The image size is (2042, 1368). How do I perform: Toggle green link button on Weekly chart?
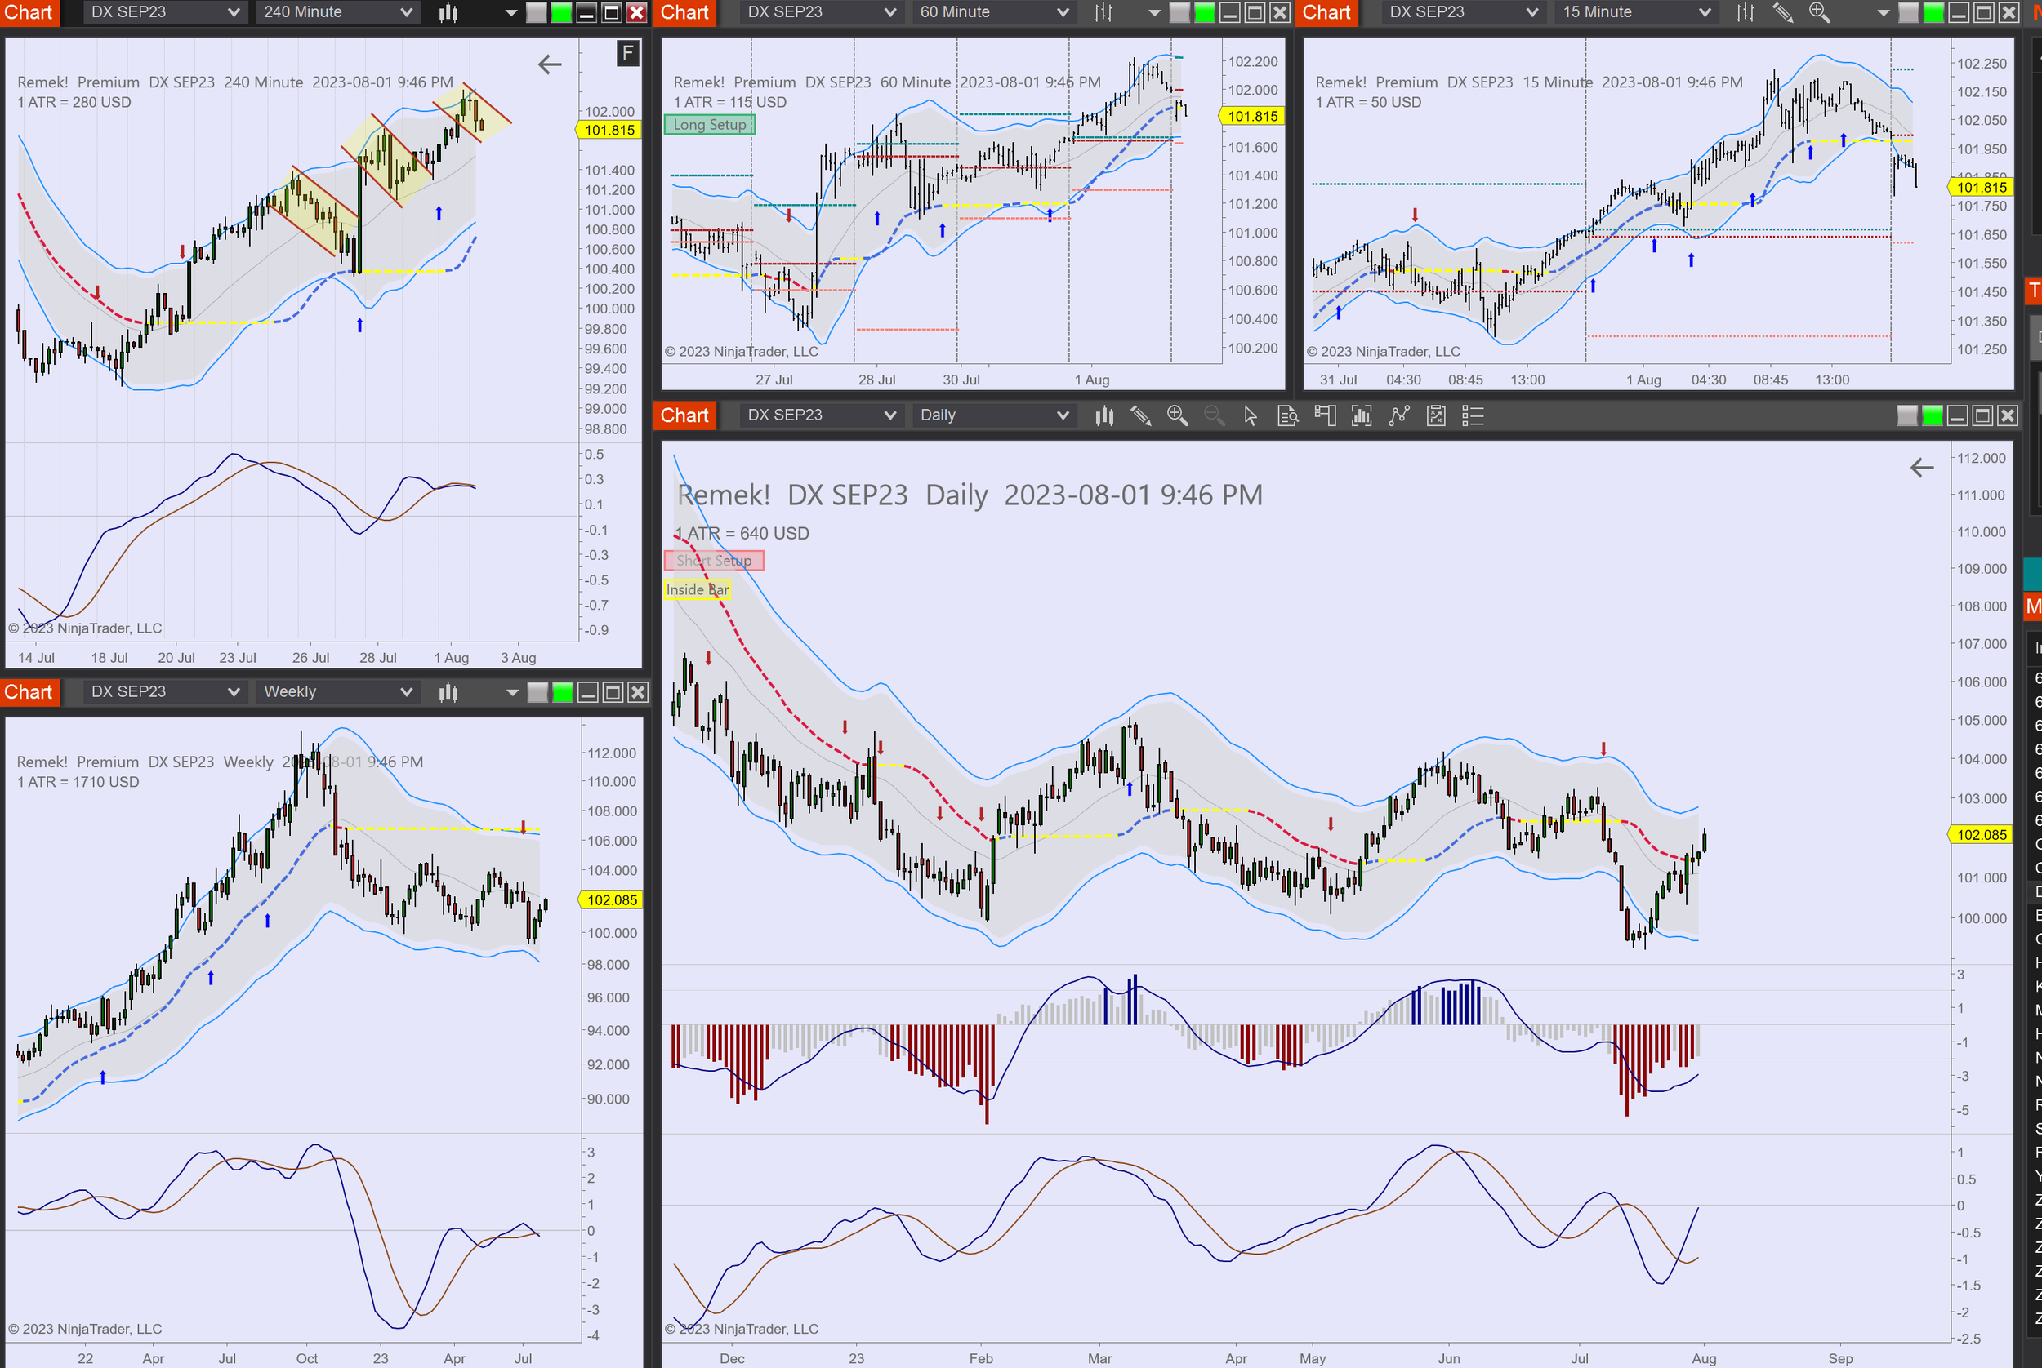click(x=563, y=692)
